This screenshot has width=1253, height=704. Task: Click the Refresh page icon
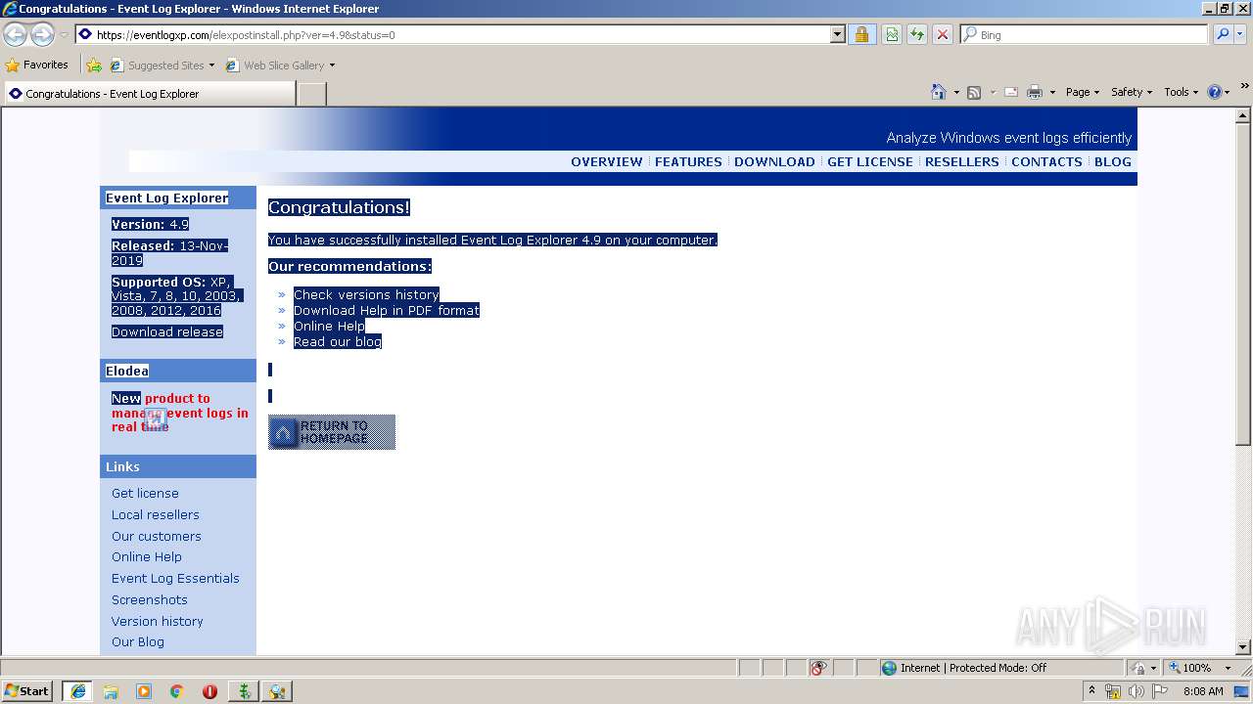click(x=917, y=34)
